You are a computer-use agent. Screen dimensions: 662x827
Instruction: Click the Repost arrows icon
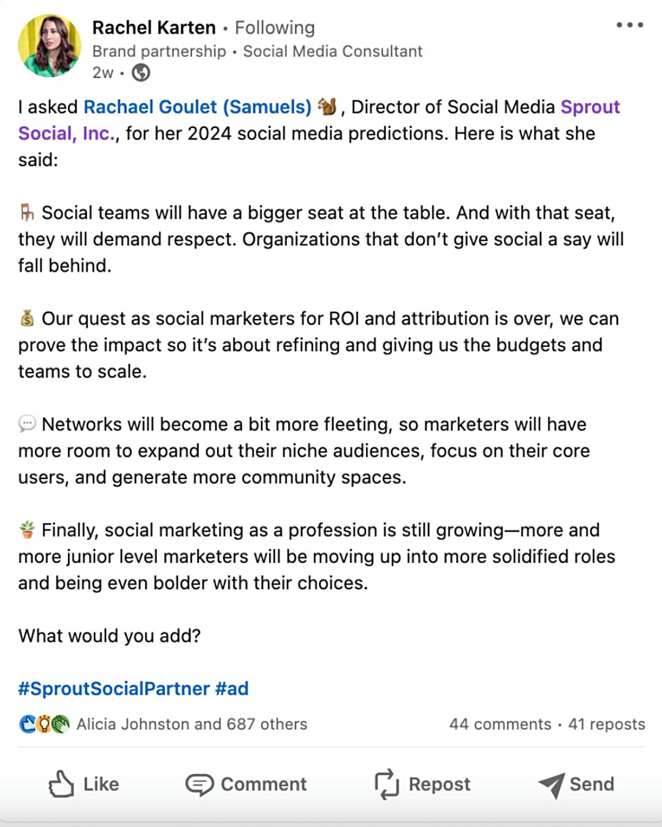tap(387, 784)
